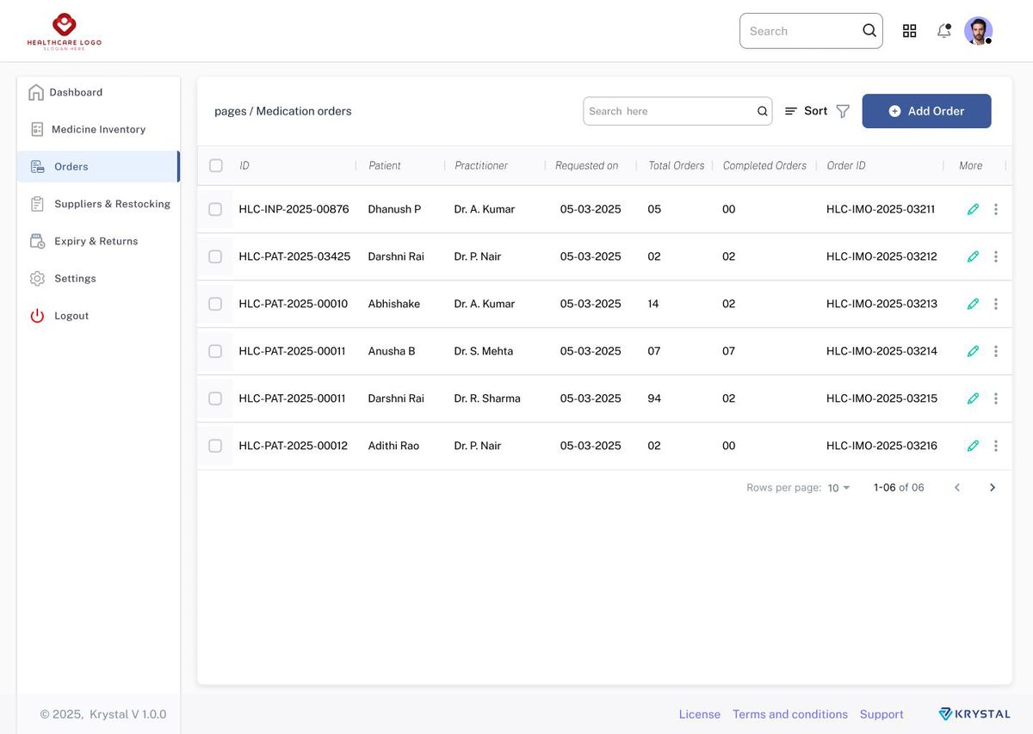This screenshot has height=734, width=1033.
Task: Check the row for Adithi Rao
Action: click(215, 446)
